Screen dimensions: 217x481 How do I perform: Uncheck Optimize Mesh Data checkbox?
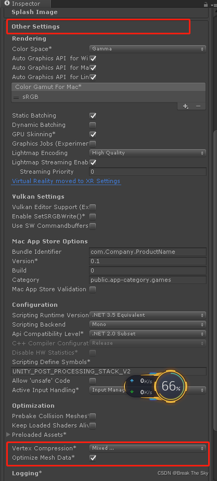(93, 458)
